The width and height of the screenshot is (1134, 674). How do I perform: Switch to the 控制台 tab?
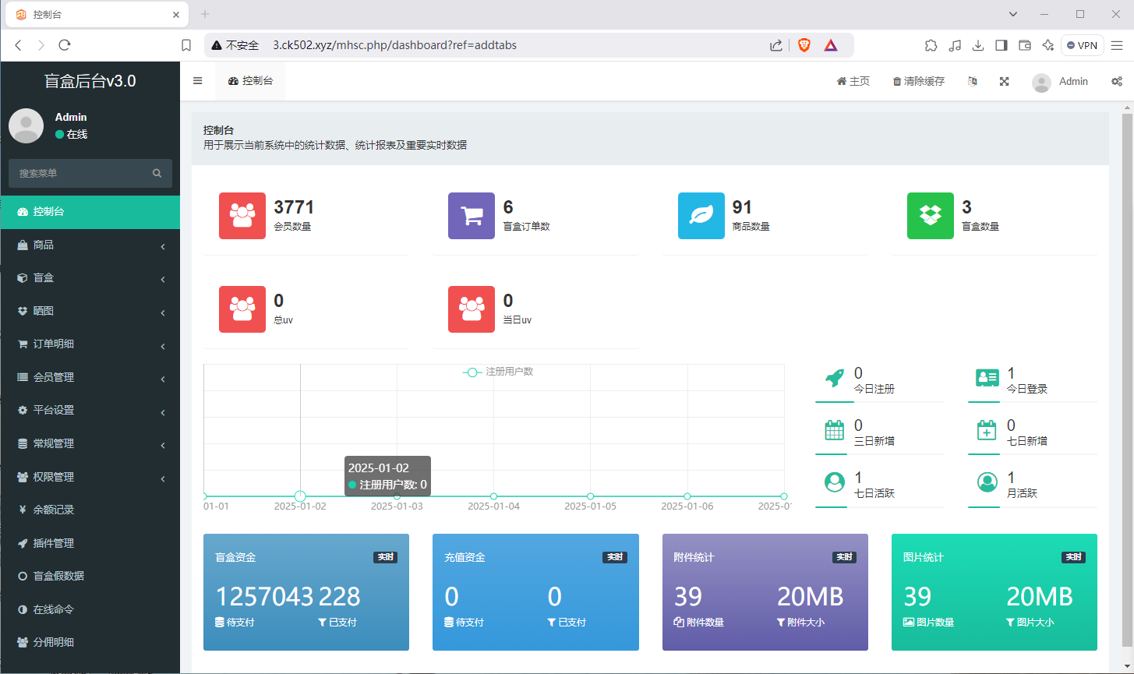point(250,80)
